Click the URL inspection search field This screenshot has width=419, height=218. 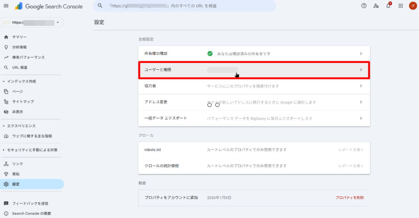[185, 6]
